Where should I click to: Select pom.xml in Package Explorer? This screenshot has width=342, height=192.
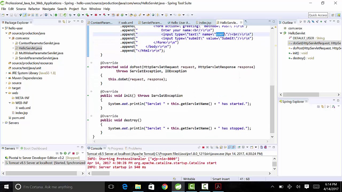click(x=18, y=118)
